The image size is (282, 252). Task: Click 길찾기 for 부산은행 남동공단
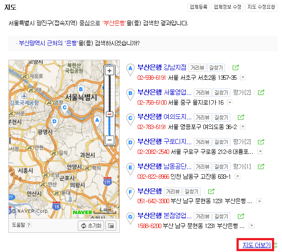click(x=221, y=167)
